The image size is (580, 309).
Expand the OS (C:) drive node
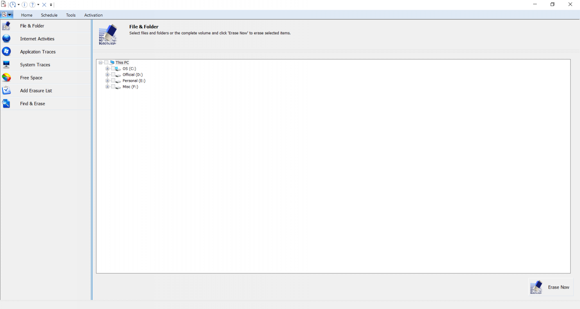coord(107,69)
